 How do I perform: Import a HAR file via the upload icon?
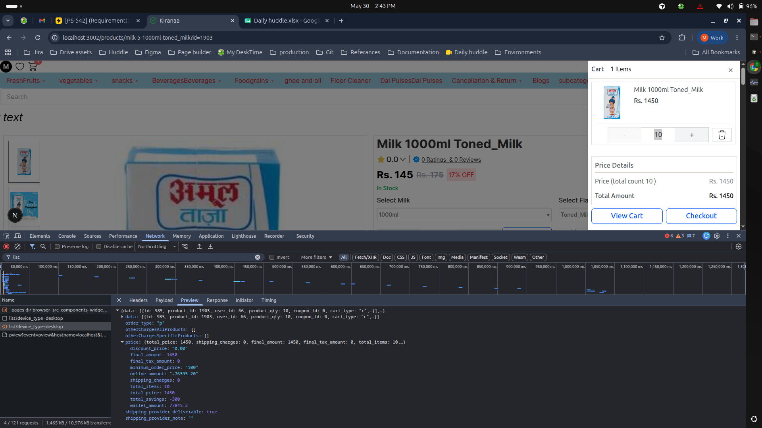[199, 246]
